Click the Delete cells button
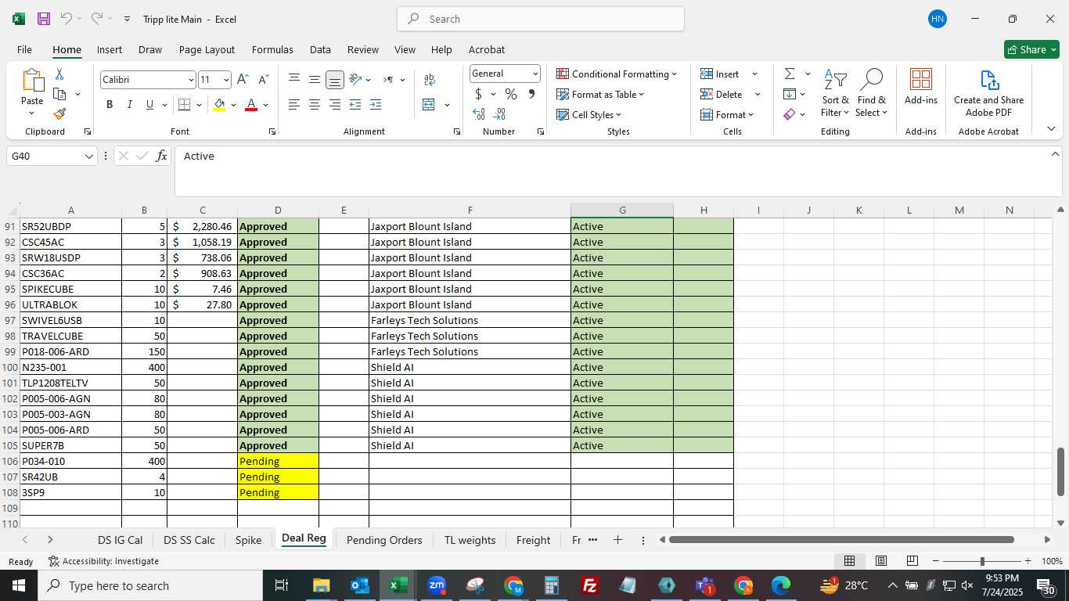Viewport: 1069px width, 601px height. [x=722, y=94]
